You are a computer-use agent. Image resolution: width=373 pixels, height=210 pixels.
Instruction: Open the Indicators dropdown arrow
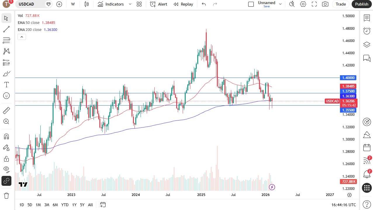click(130, 4)
